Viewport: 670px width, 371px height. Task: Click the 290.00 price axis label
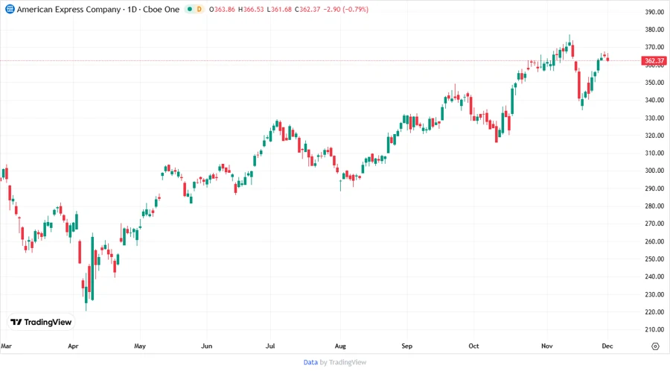654,188
